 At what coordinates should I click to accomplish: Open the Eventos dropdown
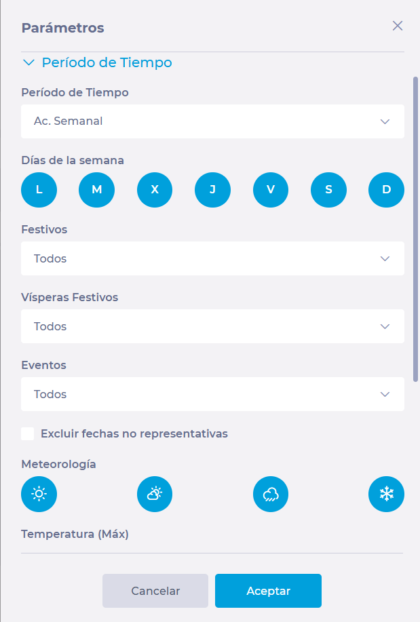coord(212,394)
